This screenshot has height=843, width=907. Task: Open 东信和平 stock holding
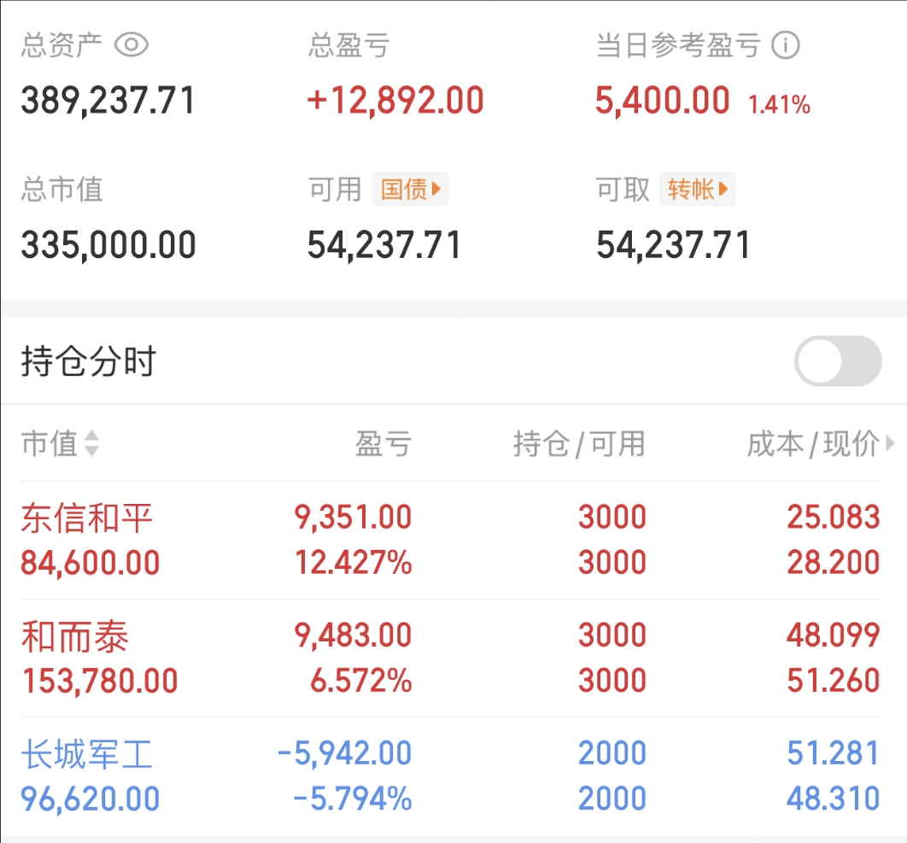coord(87,518)
